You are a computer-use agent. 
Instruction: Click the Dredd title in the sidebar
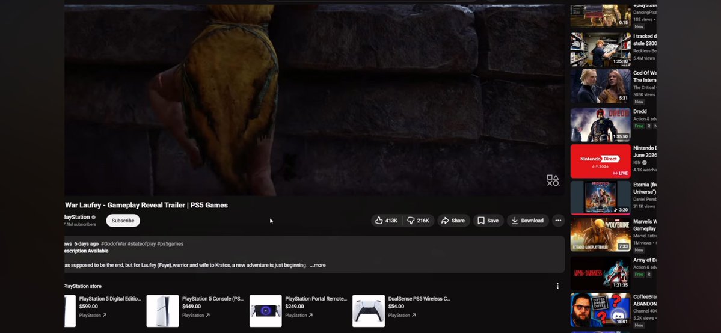click(640, 111)
